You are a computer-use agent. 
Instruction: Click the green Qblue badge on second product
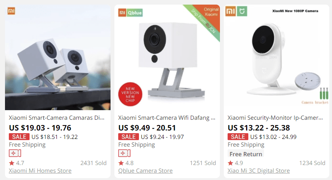(135, 13)
